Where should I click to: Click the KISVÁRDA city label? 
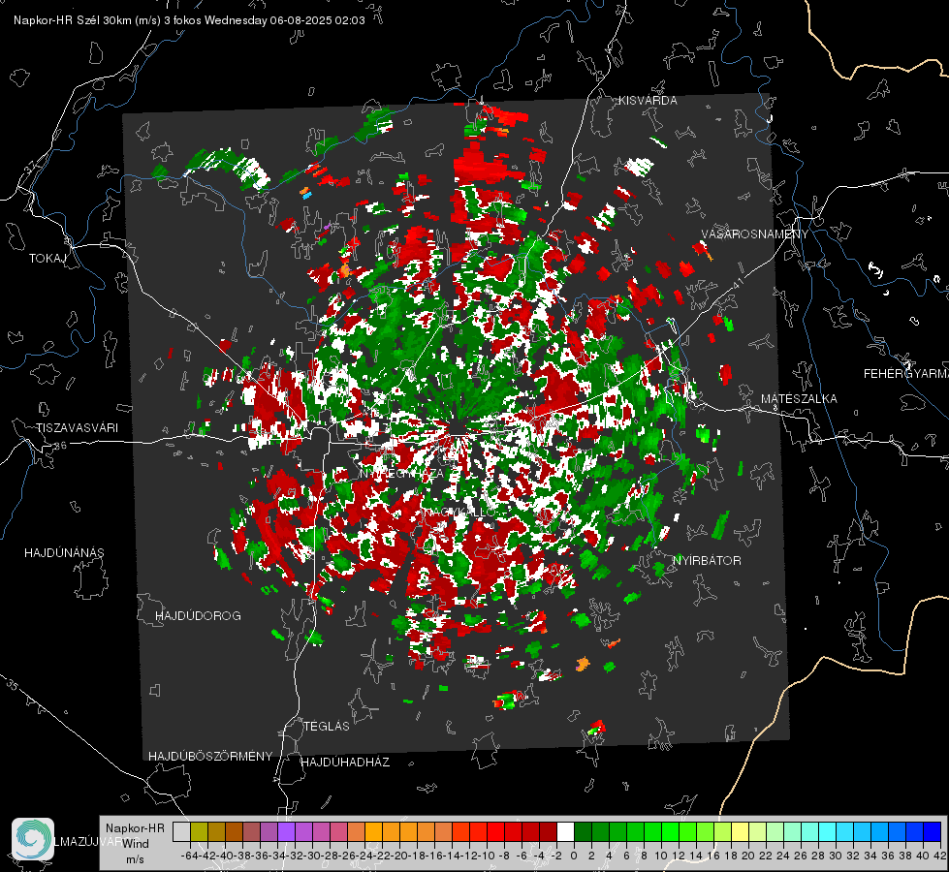coord(648,101)
